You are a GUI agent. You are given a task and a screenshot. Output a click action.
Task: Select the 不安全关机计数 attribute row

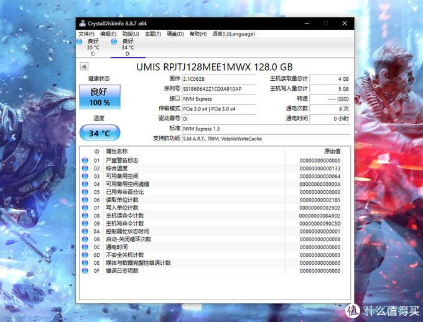211,255
